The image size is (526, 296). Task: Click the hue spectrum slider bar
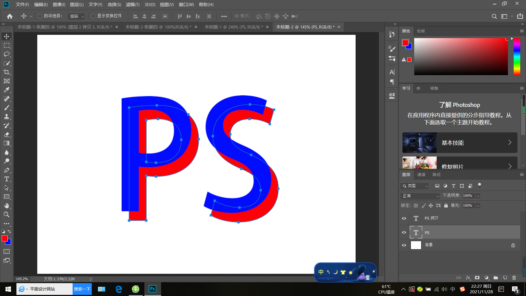[517, 56]
